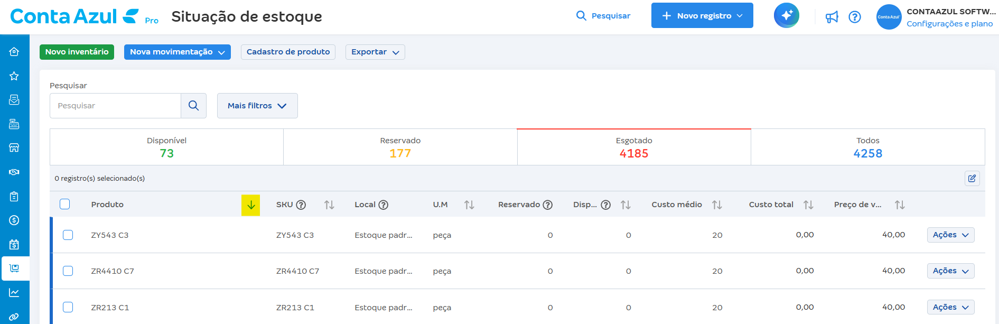The width and height of the screenshot is (999, 324).
Task: Click the magnifier search button beside the input
Action: pyautogui.click(x=193, y=106)
